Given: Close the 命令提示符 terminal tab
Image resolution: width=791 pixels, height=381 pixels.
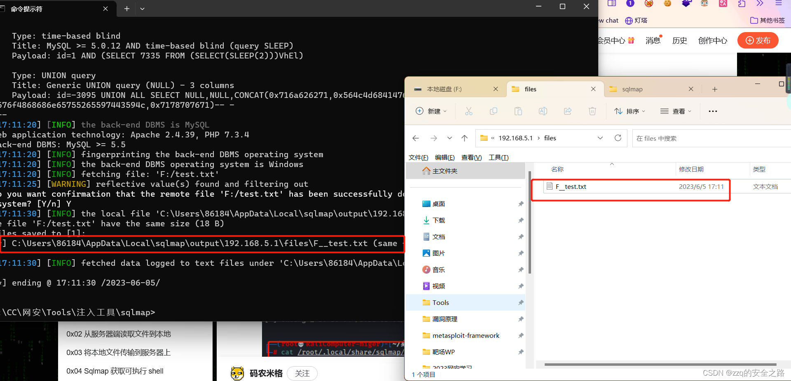Looking at the screenshot, I should [105, 9].
